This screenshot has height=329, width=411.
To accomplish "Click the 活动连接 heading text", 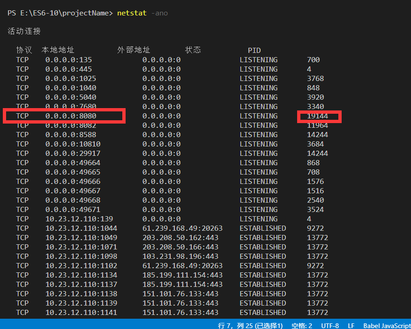I will pyautogui.click(x=24, y=31).
